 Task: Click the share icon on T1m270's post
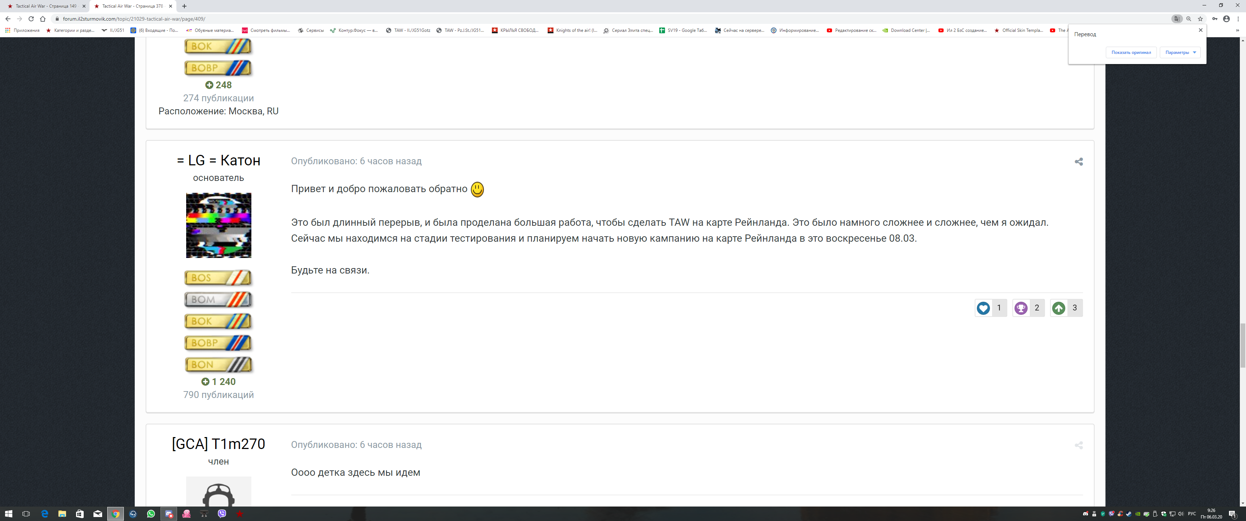(1078, 445)
